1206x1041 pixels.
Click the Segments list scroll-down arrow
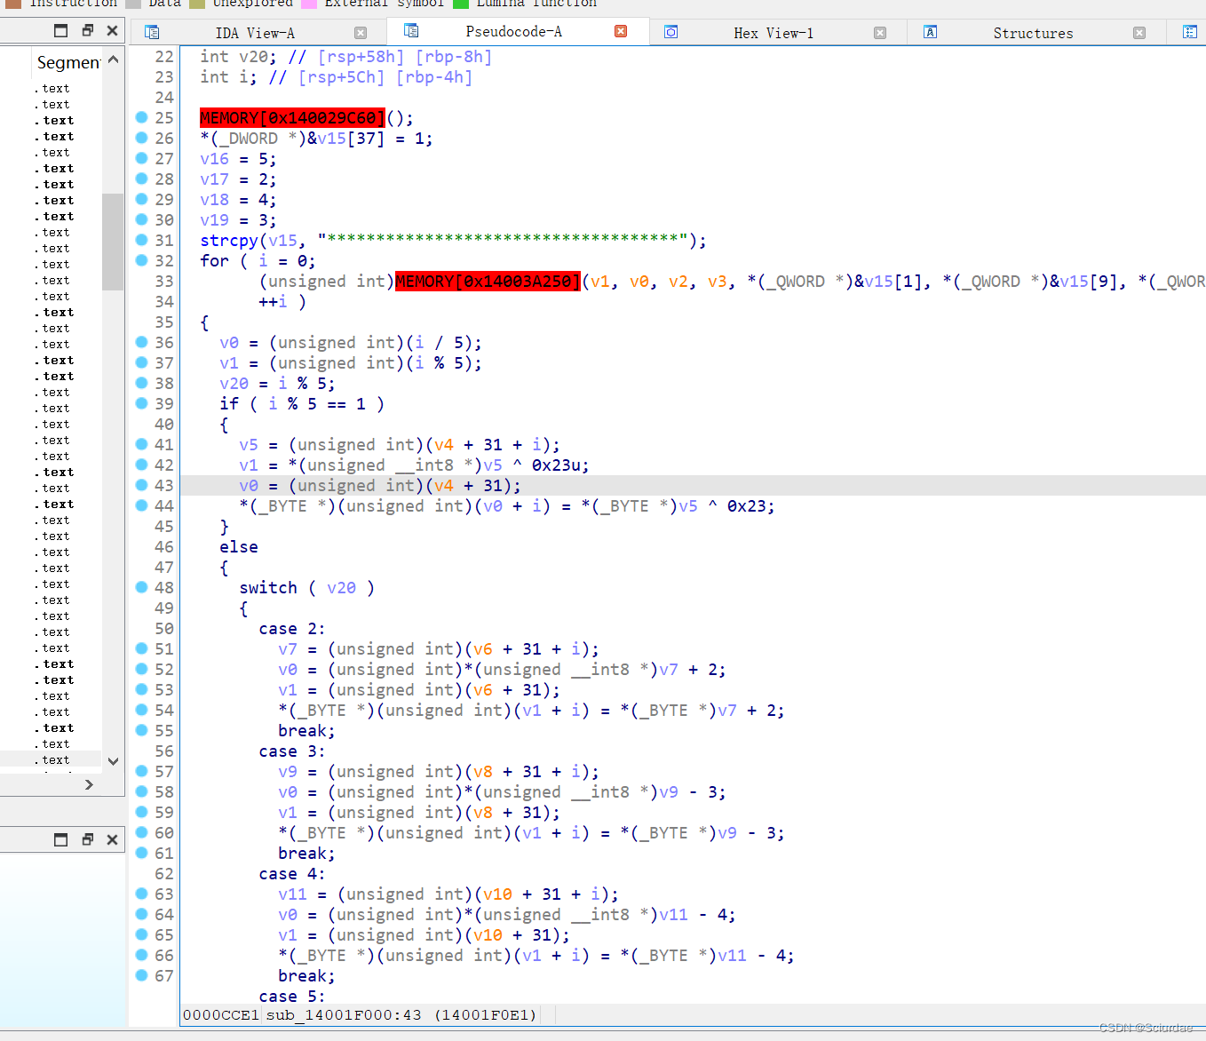[113, 761]
